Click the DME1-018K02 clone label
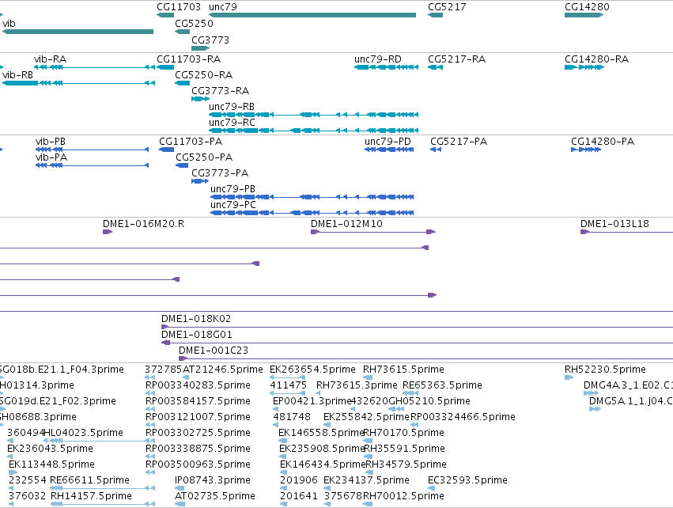The image size is (673, 508). click(195, 319)
